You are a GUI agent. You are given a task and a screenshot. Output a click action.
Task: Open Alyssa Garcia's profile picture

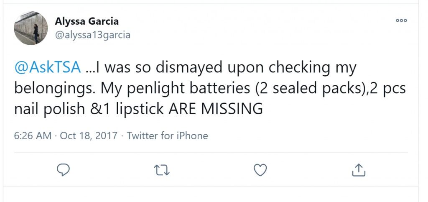click(x=31, y=28)
